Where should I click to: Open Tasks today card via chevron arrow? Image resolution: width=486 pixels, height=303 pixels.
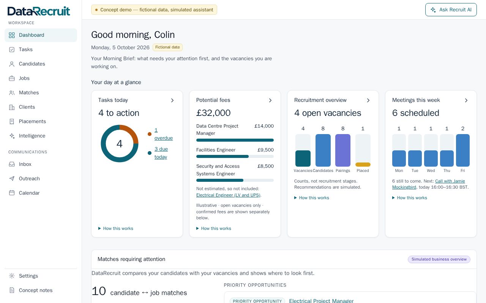[x=172, y=100]
